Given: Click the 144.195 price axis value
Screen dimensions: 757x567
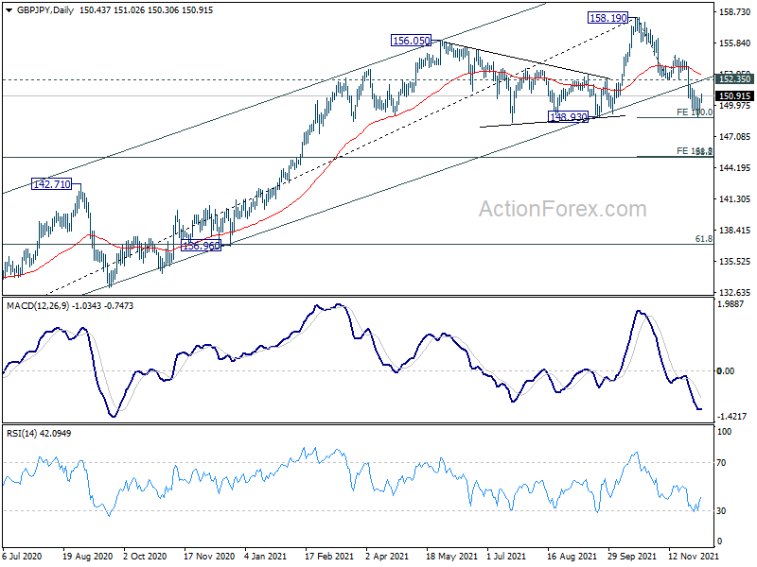Looking at the screenshot, I should pos(735,168).
